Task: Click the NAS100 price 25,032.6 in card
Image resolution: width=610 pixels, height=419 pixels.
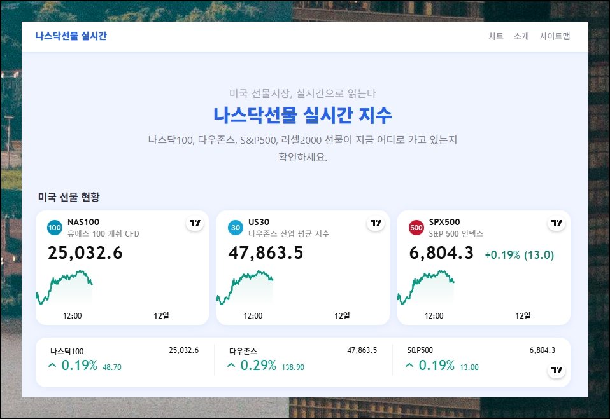Action: tap(85, 253)
